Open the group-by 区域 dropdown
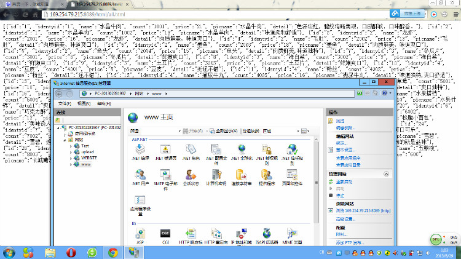 pyautogui.click(x=298, y=131)
